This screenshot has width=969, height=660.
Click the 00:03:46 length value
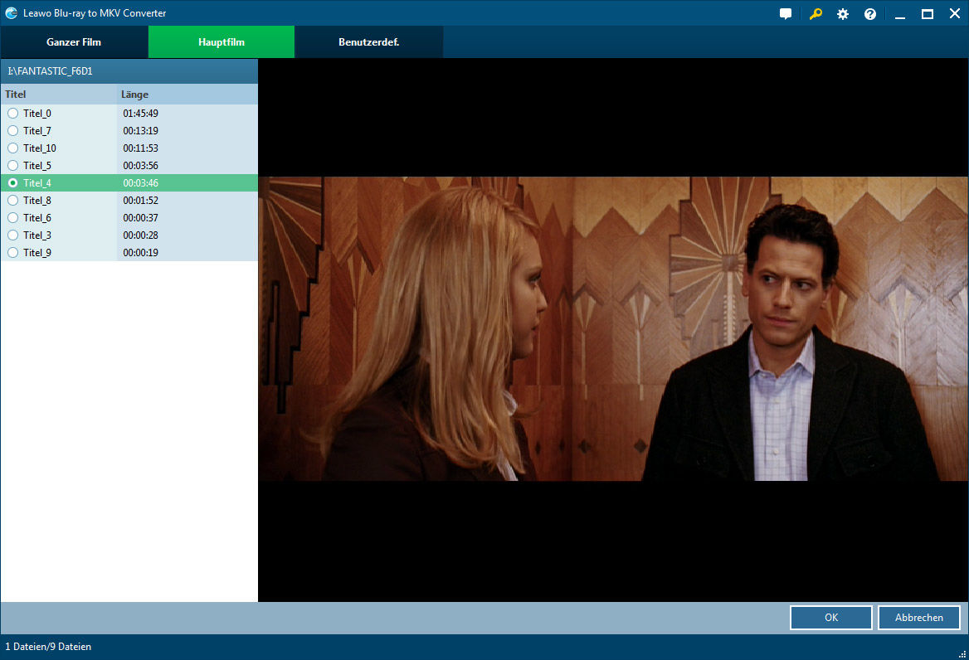click(x=140, y=182)
